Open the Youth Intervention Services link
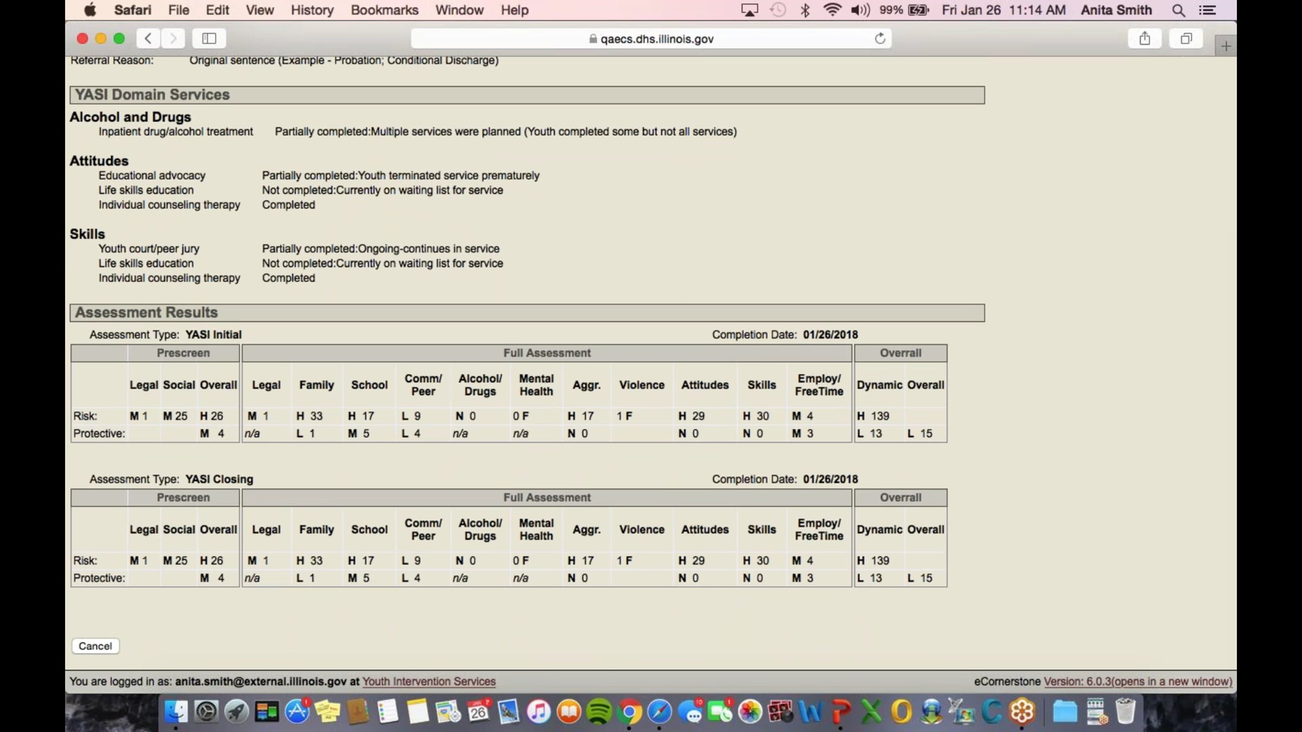Viewport: 1302px width, 732px height. 429,682
